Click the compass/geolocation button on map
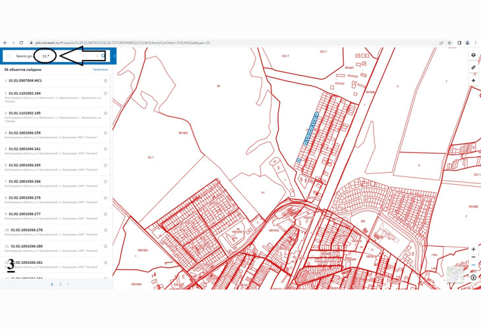This screenshot has width=481, height=329. click(473, 277)
